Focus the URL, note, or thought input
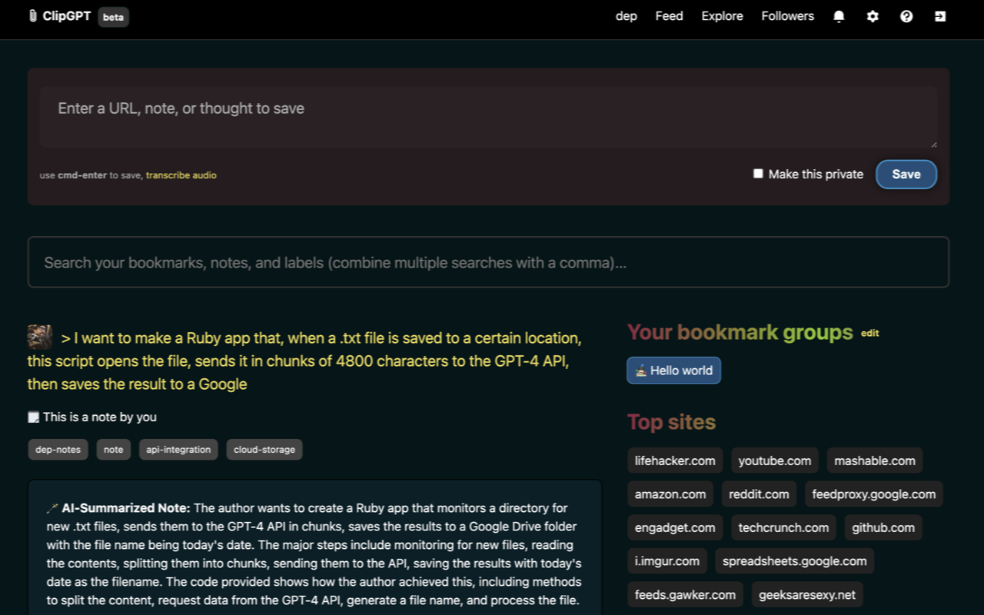Image resolution: width=984 pixels, height=615 pixels. coord(489,116)
